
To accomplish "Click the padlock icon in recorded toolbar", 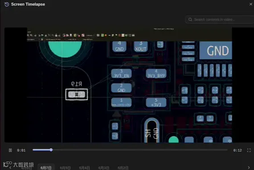I will point(56,35).
